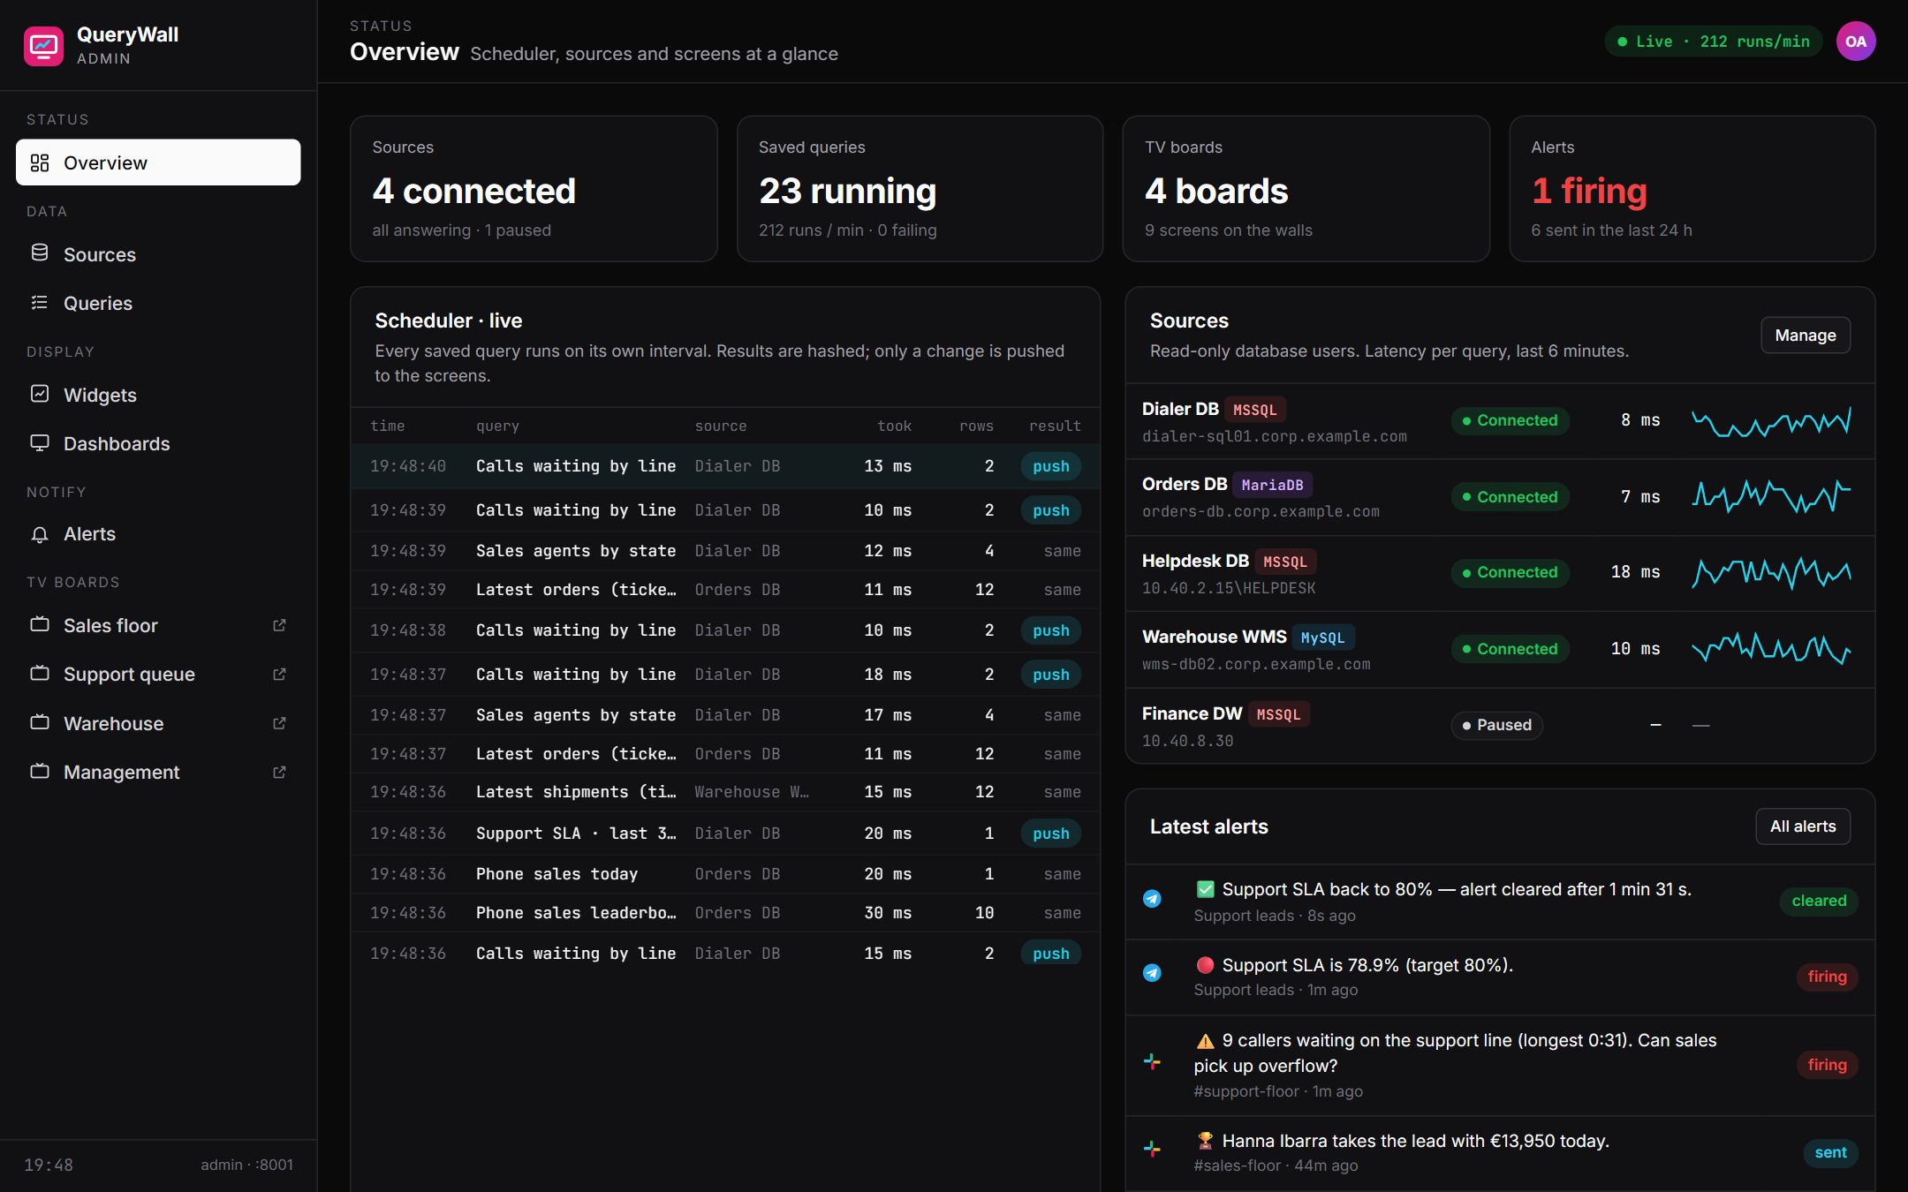Screen dimensions: 1908x1192
Task: Click the Latest shipments query row
Action: (725, 792)
